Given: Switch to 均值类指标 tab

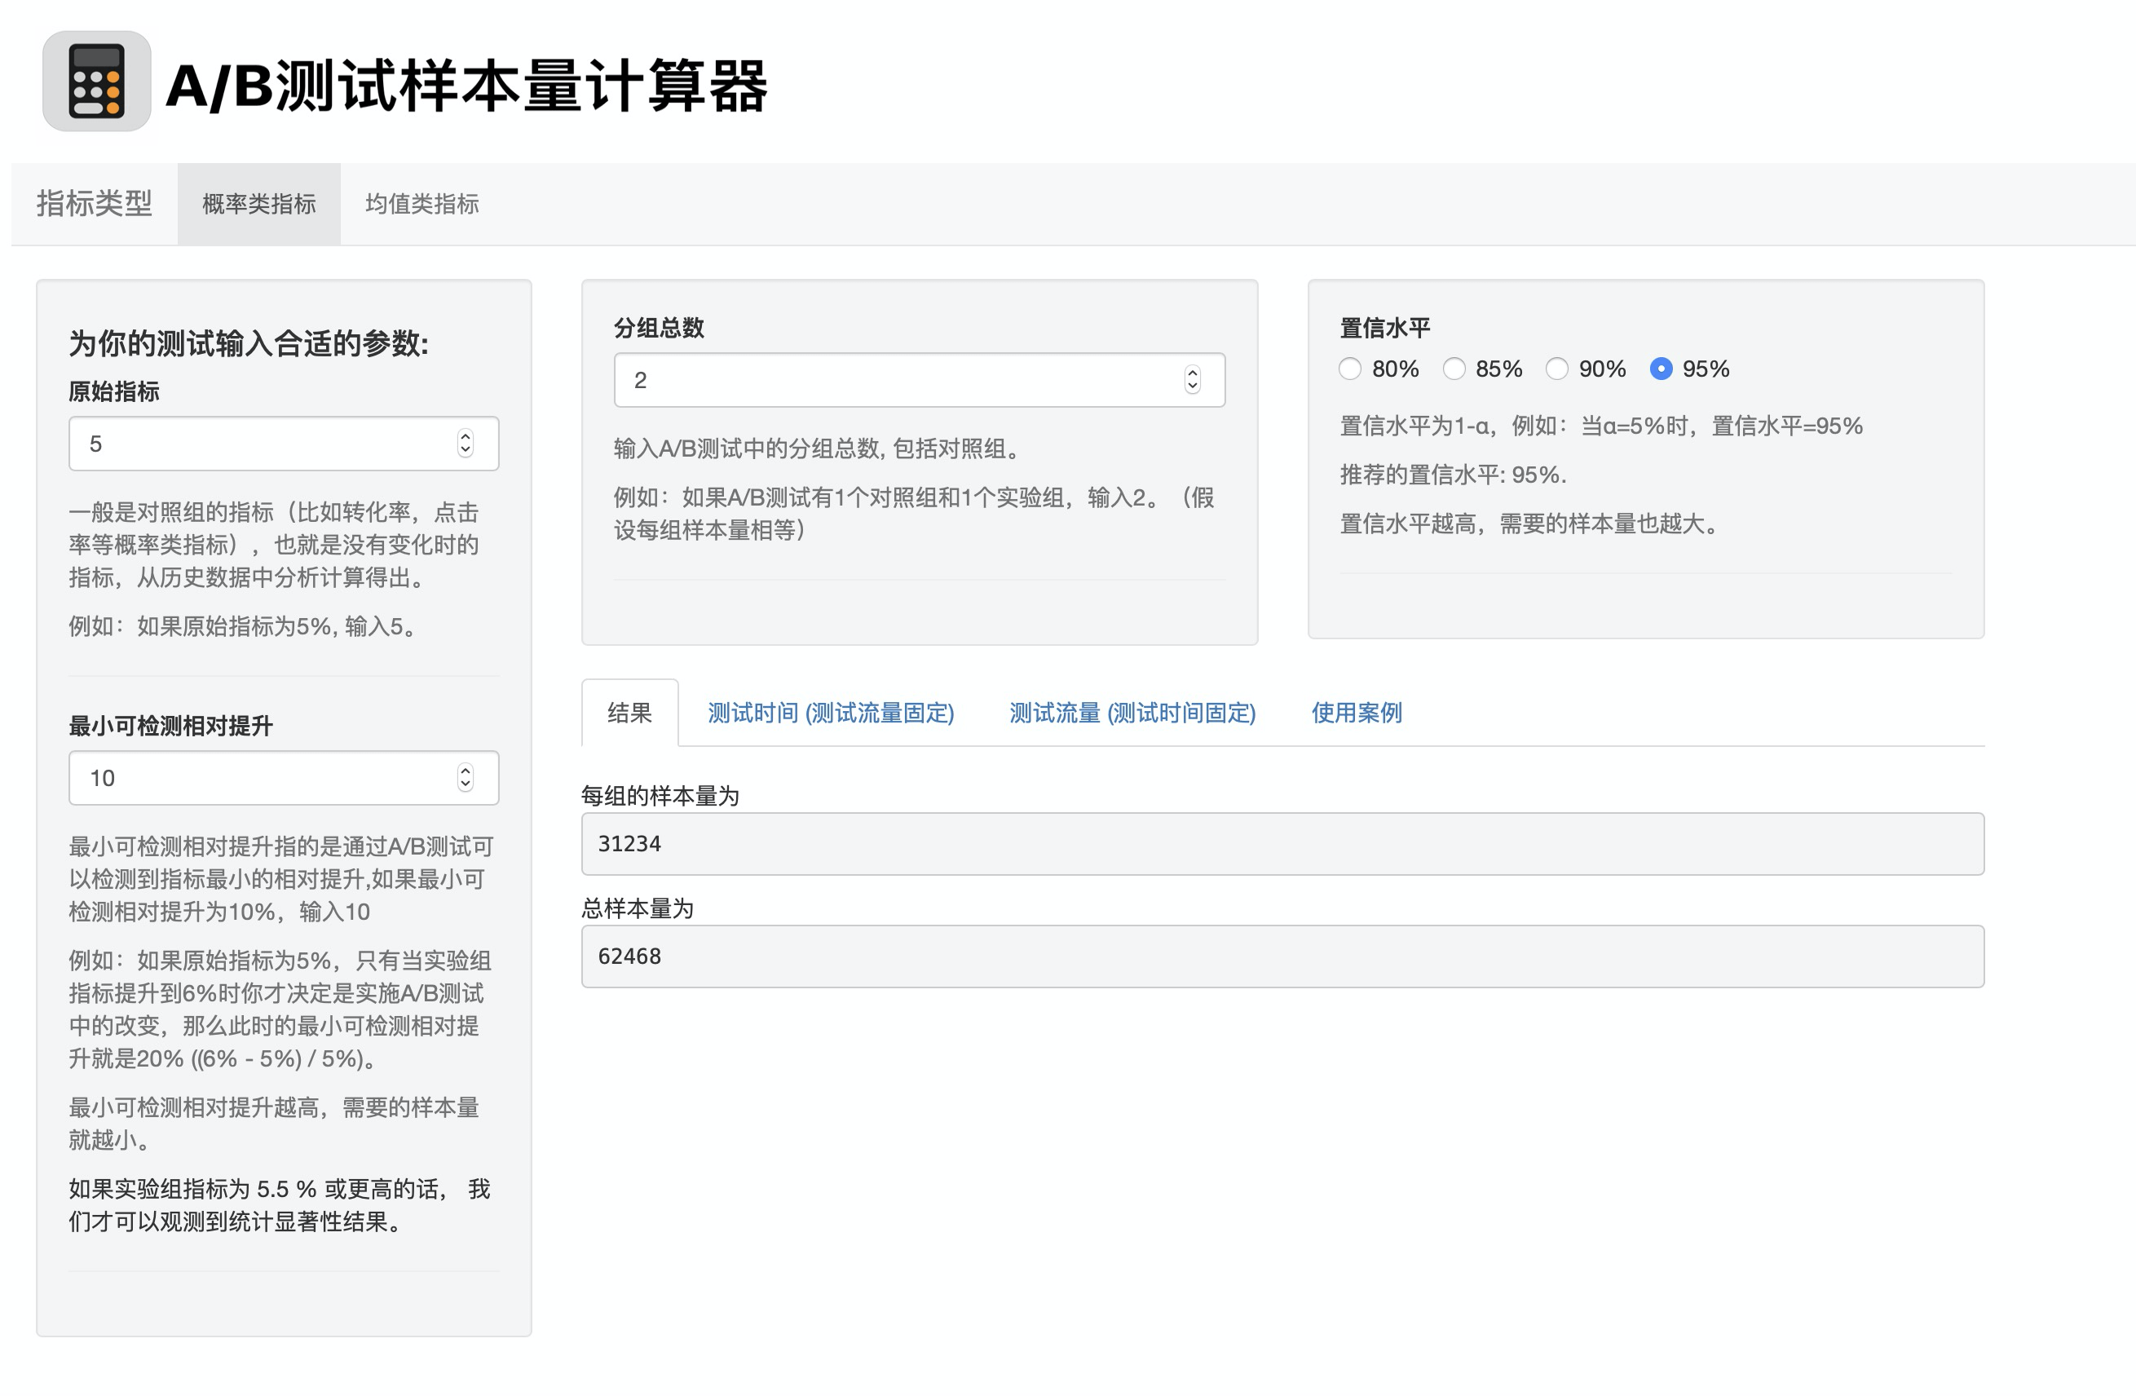Looking at the screenshot, I should click(421, 204).
